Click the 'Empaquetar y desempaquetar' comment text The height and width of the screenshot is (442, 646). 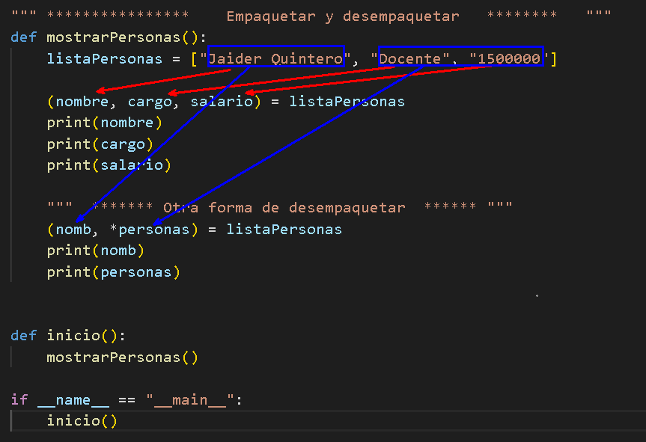click(x=343, y=16)
